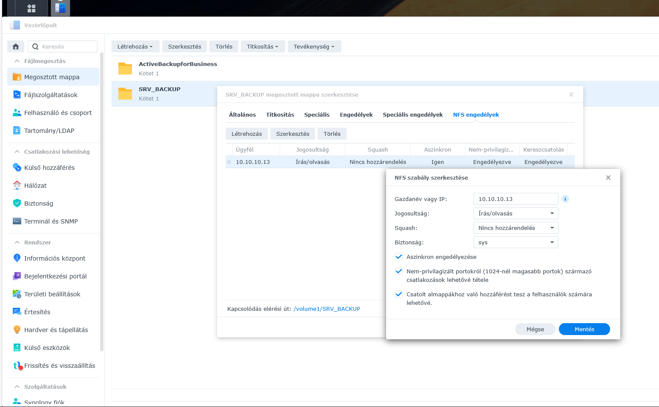Image resolution: width=659 pixels, height=407 pixels.
Task: Select the Biztonság shield icon
Action: point(17,203)
